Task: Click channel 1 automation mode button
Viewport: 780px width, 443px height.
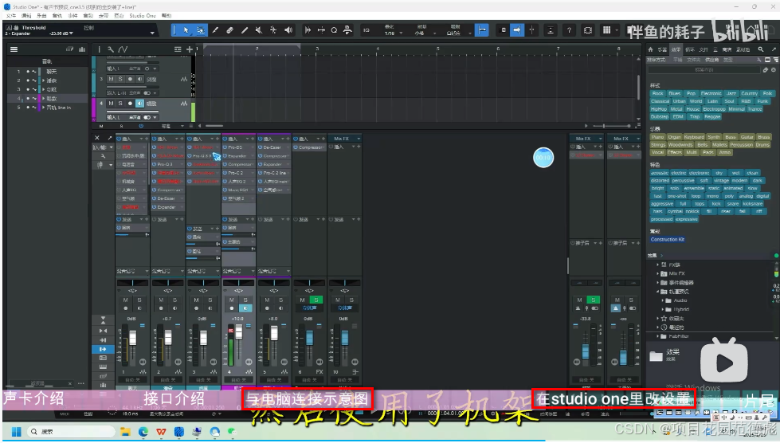Action: pyautogui.click(x=132, y=380)
